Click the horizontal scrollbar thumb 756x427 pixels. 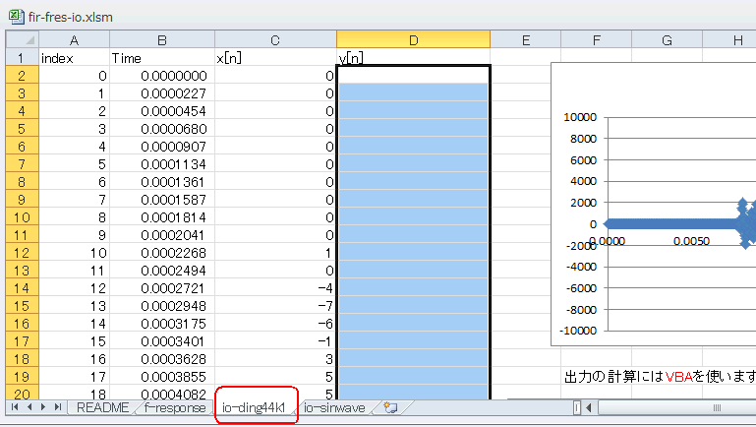(x=717, y=407)
